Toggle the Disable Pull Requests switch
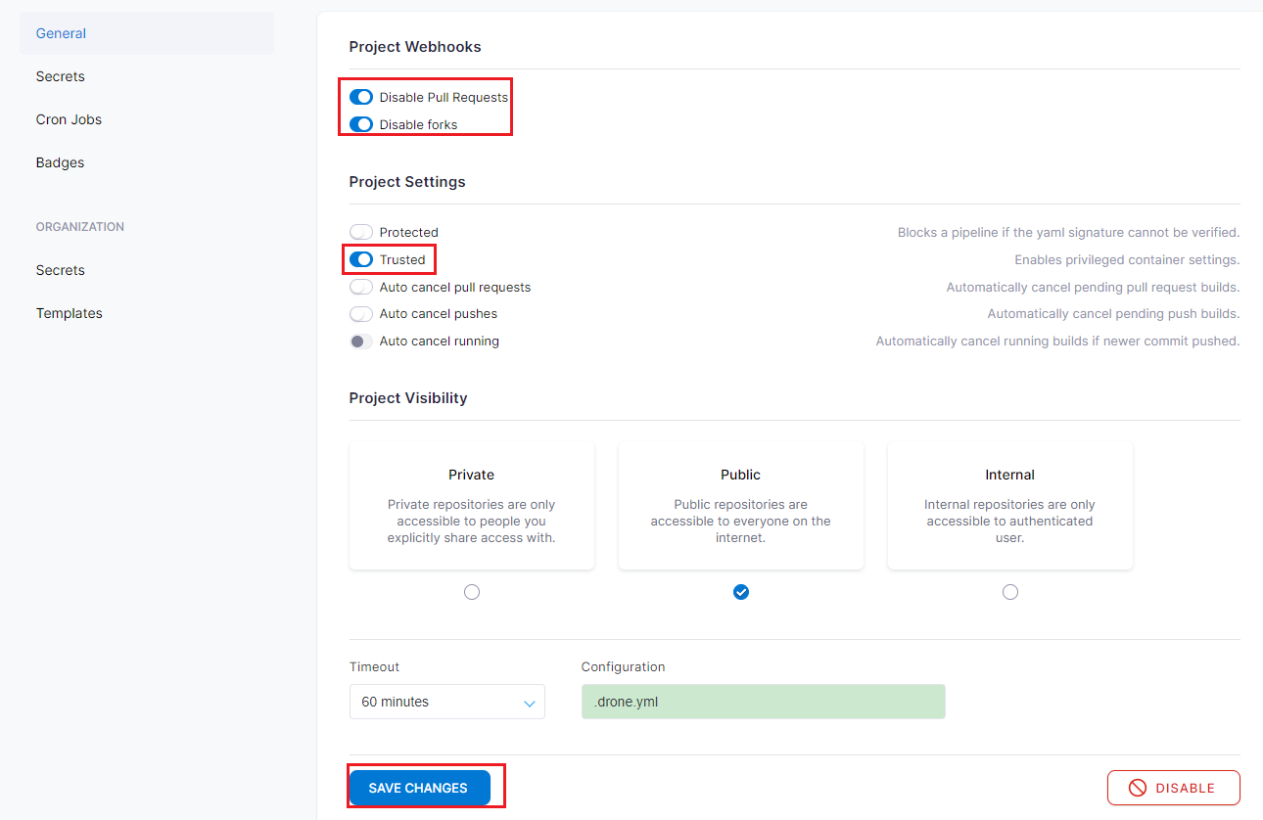This screenshot has width=1263, height=820. click(361, 97)
